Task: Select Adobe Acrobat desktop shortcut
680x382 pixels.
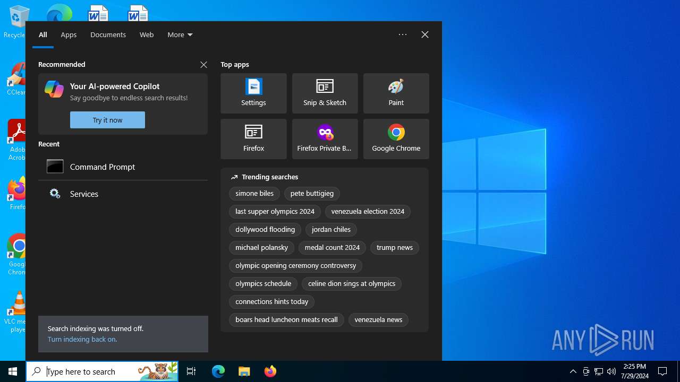Action: (x=16, y=140)
